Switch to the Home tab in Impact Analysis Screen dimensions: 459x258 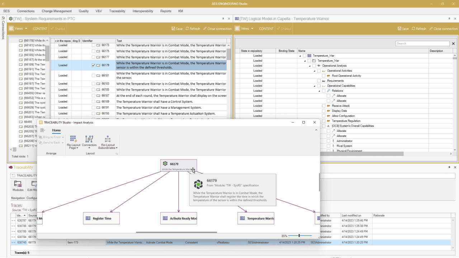coord(56,130)
